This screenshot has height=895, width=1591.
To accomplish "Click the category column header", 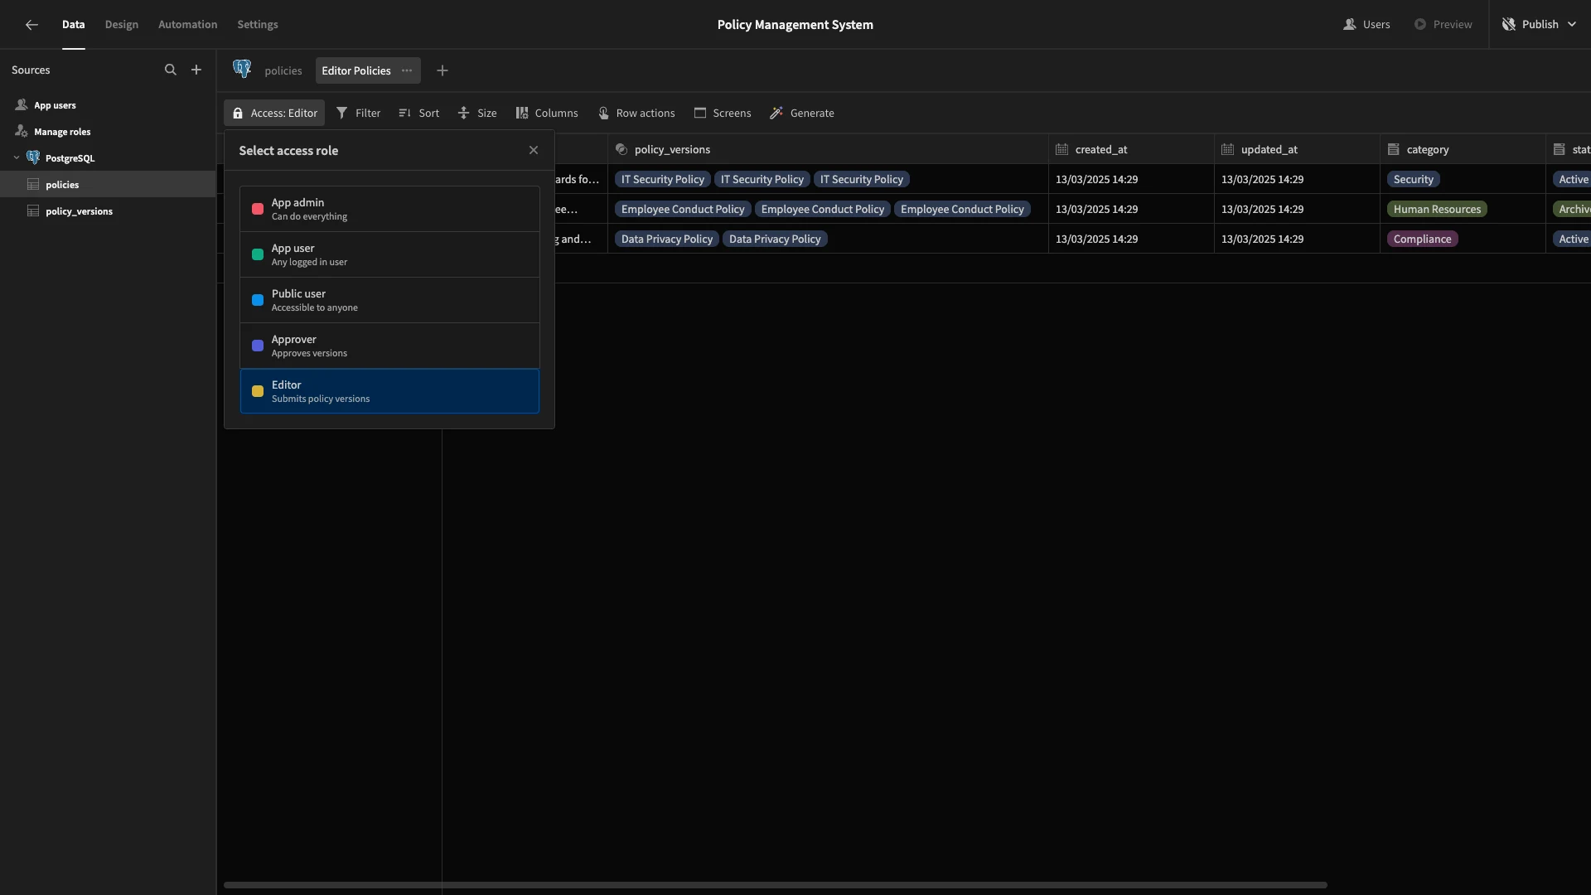I will pyautogui.click(x=1463, y=150).
